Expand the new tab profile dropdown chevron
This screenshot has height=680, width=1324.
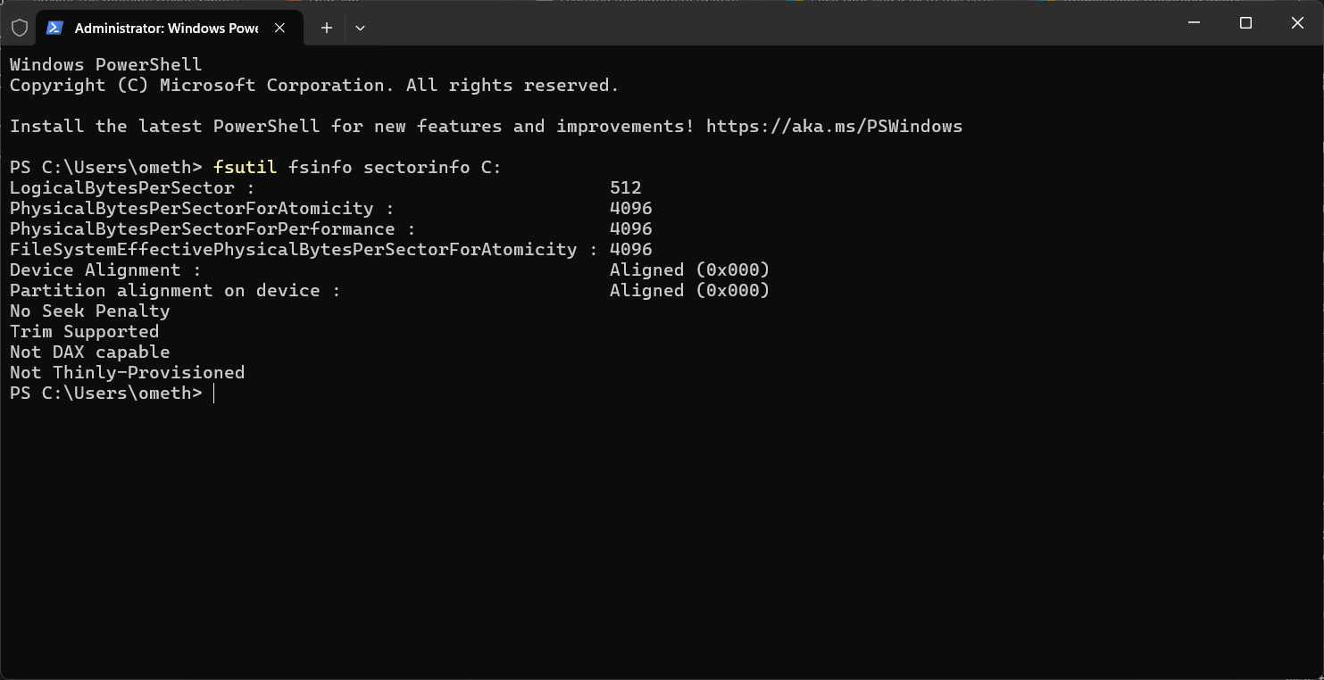tap(360, 28)
